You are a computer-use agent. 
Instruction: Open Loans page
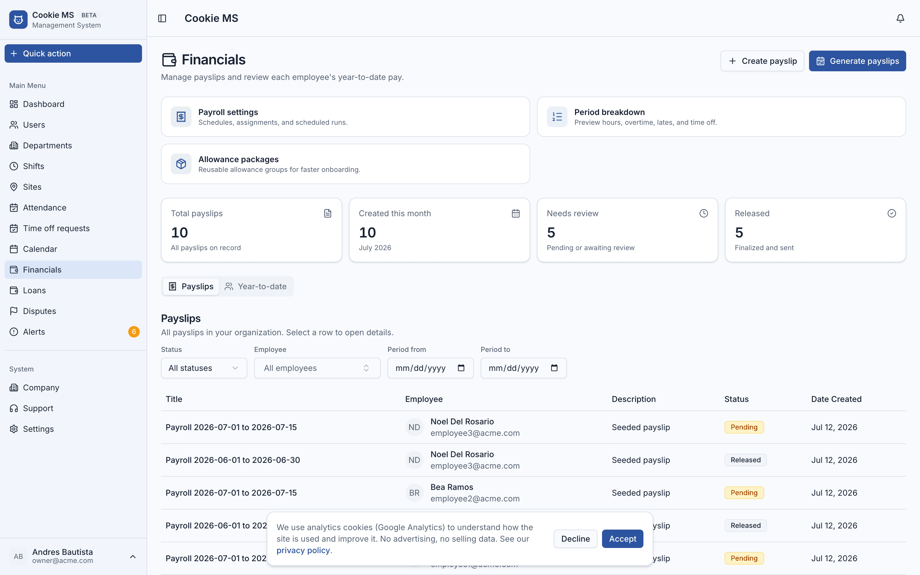tap(73, 290)
